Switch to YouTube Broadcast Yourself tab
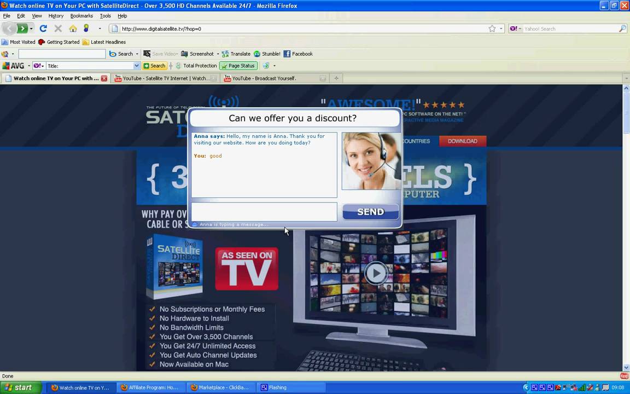630x394 pixels. (x=275, y=78)
